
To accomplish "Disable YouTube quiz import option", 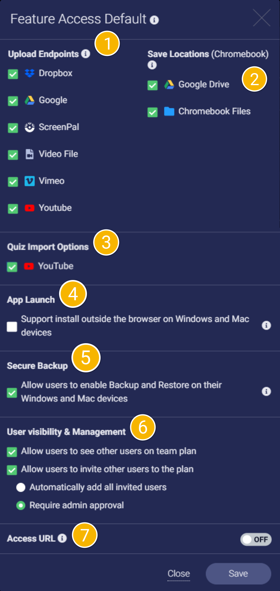I will point(12,267).
